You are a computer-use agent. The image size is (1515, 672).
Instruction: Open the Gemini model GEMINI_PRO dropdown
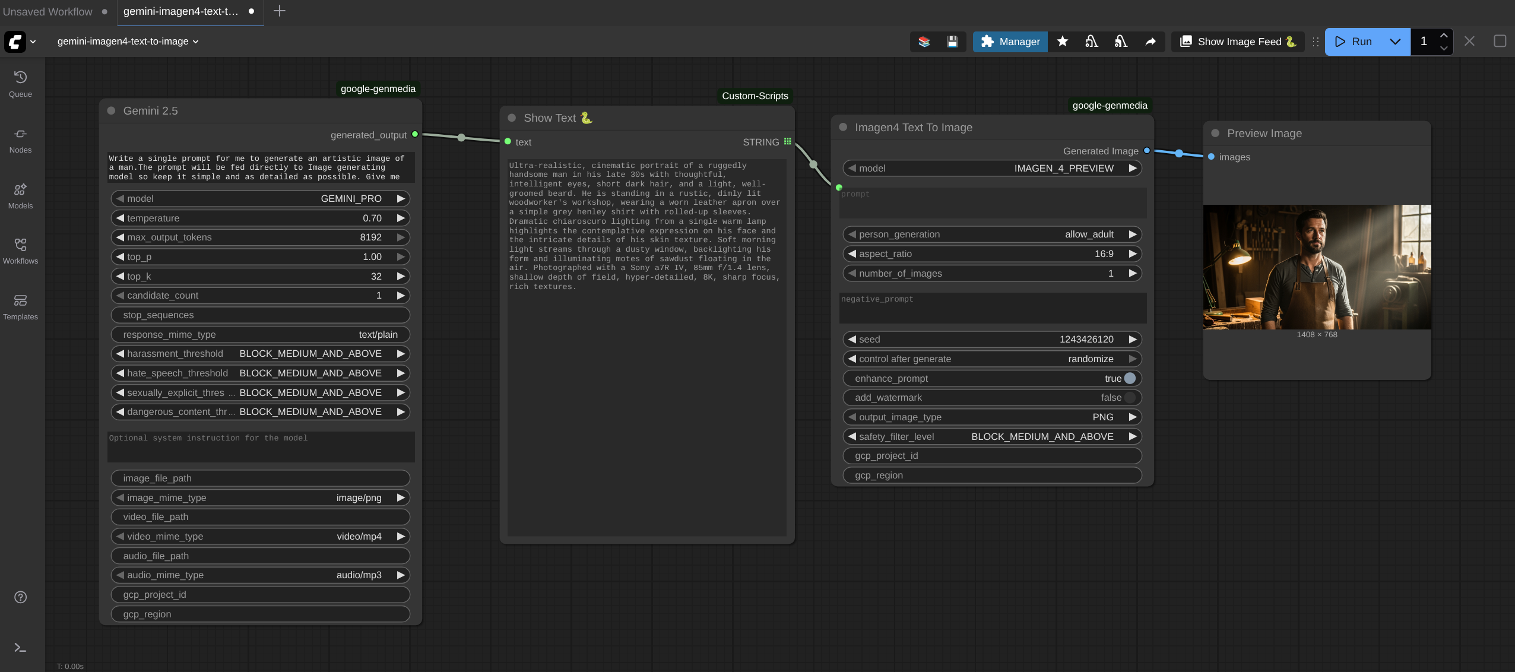(x=260, y=198)
